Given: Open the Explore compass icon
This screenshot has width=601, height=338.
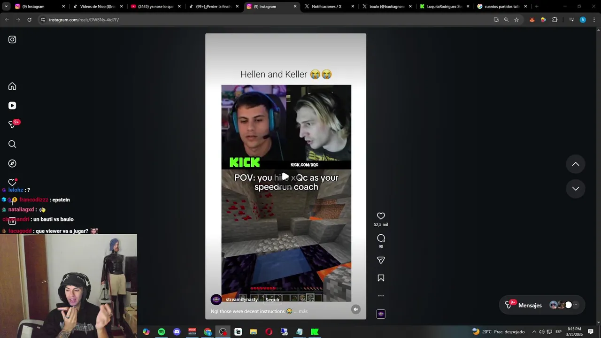Looking at the screenshot, I should [x=12, y=163].
